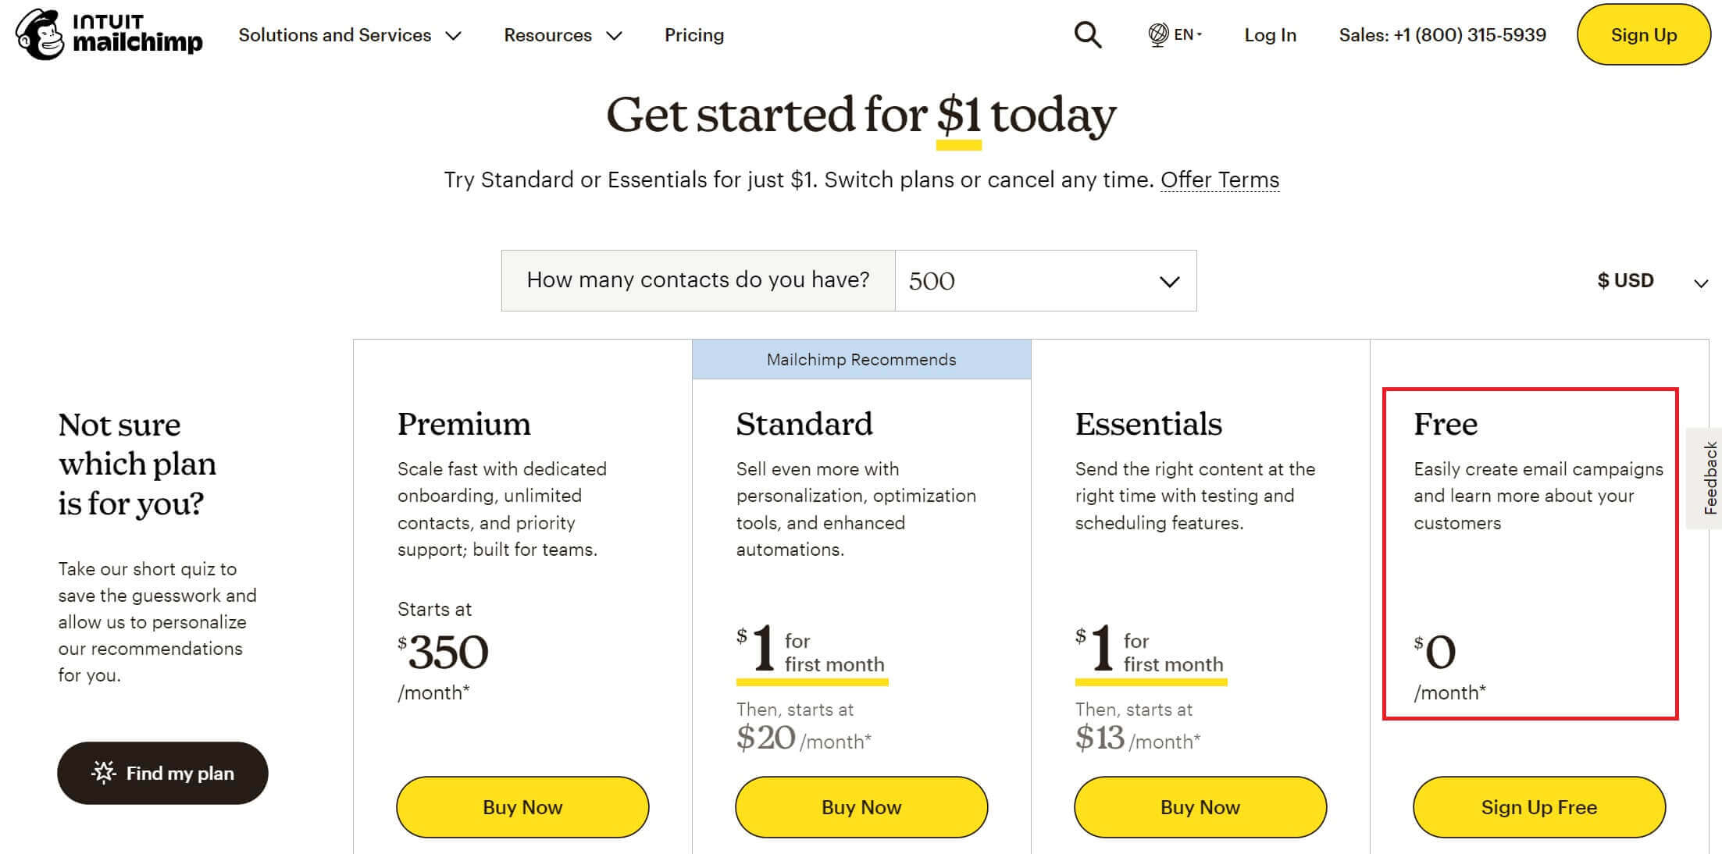This screenshot has height=854, width=1722.
Task: Open the Offer Terms link
Action: tap(1220, 180)
